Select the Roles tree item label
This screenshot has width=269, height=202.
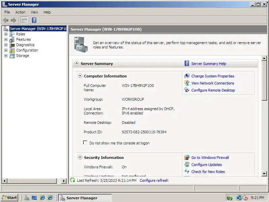pos(21,34)
